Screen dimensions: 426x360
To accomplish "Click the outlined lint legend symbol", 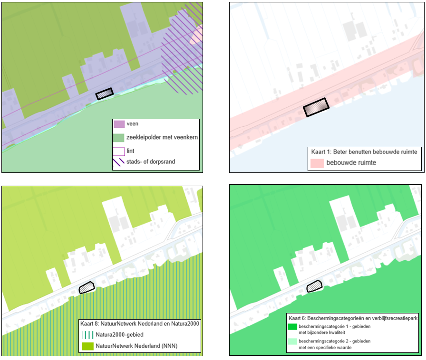I will pyautogui.click(x=119, y=152).
